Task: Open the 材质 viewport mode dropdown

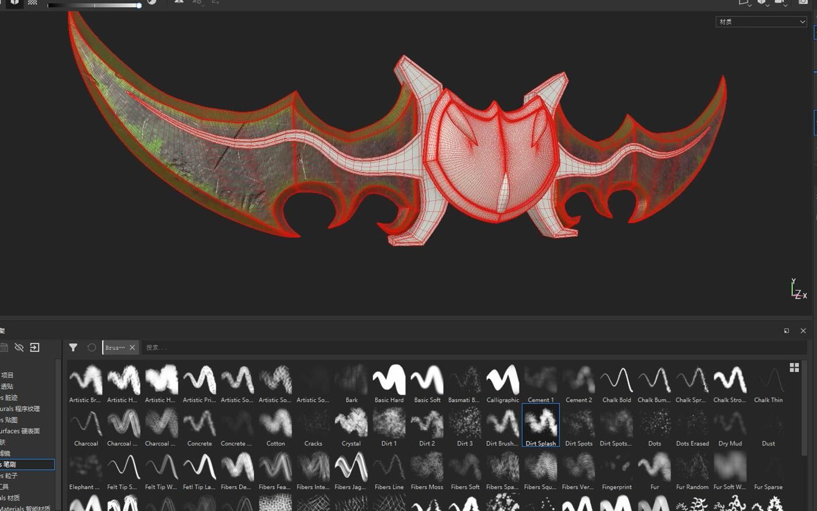Action: [761, 22]
